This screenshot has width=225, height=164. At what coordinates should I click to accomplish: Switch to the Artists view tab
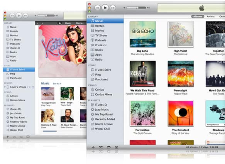coord(210,17)
